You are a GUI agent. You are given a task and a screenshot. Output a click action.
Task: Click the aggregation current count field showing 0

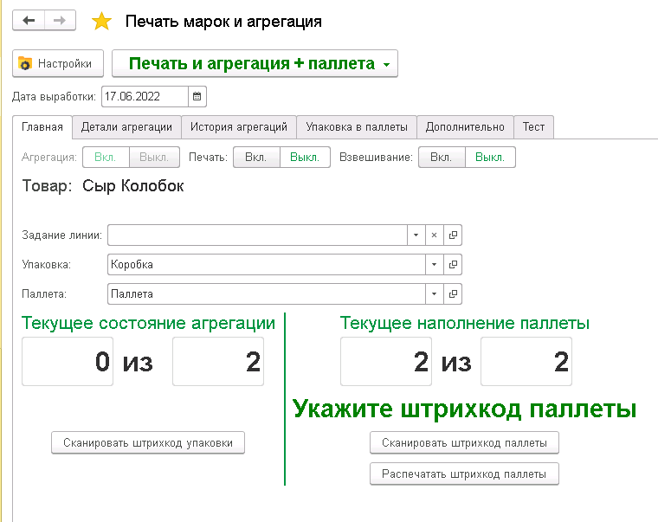pos(68,361)
